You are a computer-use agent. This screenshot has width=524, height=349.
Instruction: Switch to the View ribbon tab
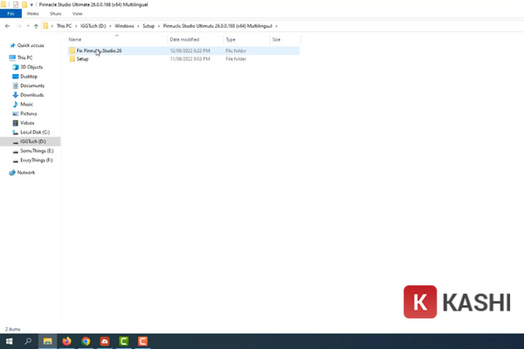[x=78, y=14]
